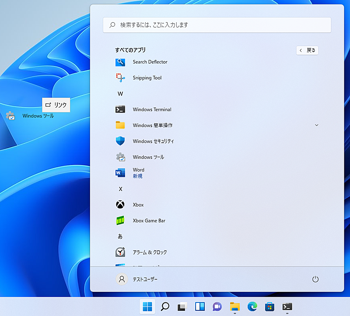Viewport: 350px width, 316px height.
Task: Open File Explorer from taskbar
Action: 235,307
